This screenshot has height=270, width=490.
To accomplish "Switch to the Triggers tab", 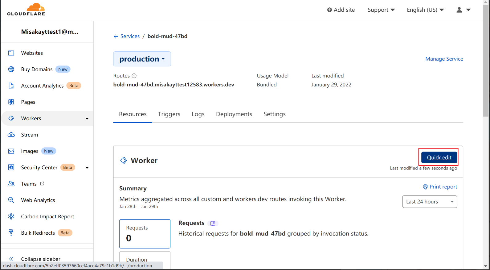I will (x=169, y=114).
